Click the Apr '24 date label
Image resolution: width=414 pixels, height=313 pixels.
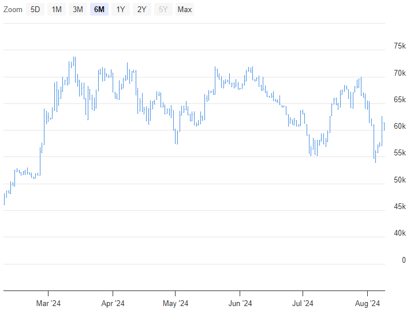pos(113,303)
